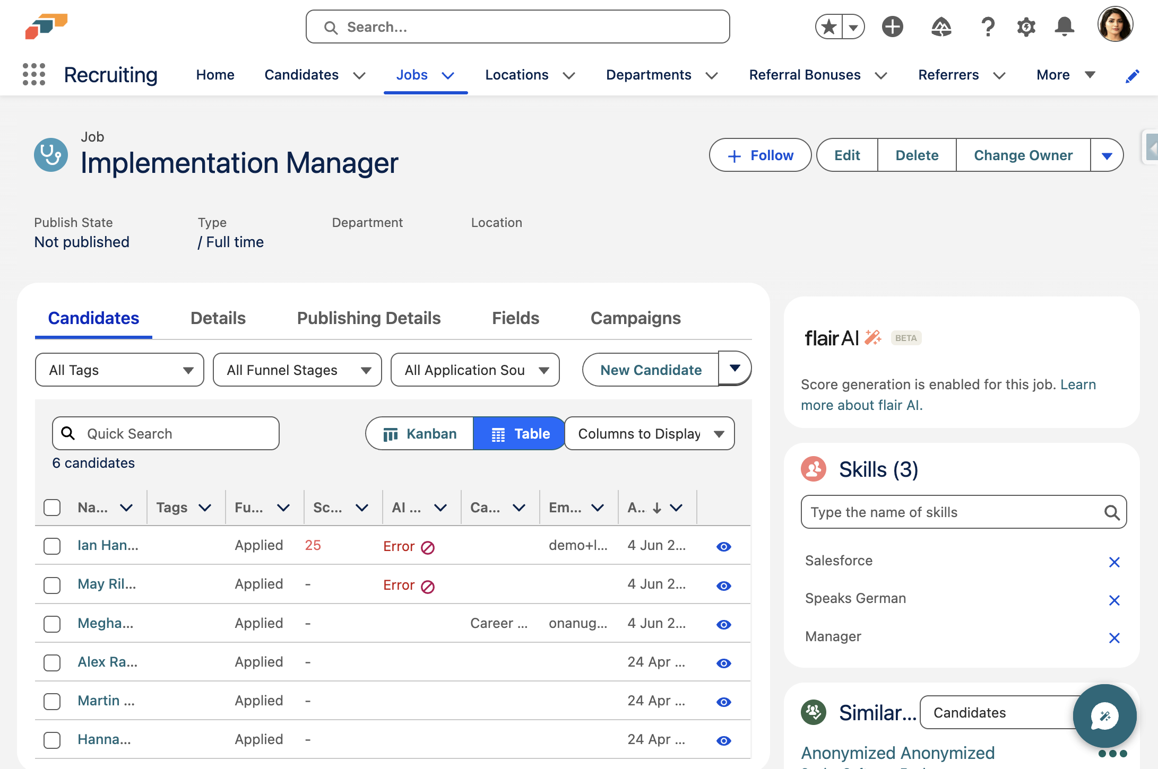Click the skills name search field
Image resolution: width=1158 pixels, height=769 pixels.
click(953, 512)
